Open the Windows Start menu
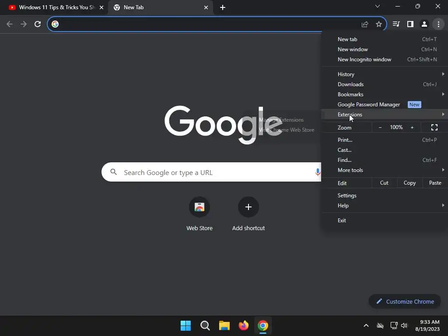This screenshot has height=336, width=448. 185,325
